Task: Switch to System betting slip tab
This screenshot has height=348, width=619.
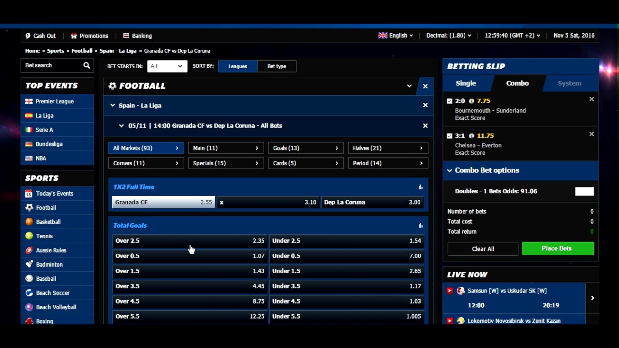Action: (570, 83)
